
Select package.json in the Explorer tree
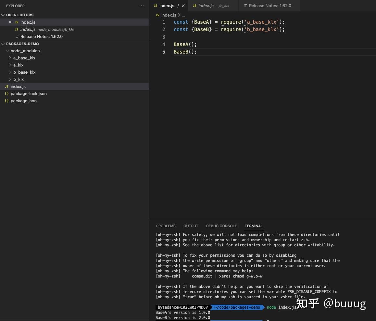23,101
